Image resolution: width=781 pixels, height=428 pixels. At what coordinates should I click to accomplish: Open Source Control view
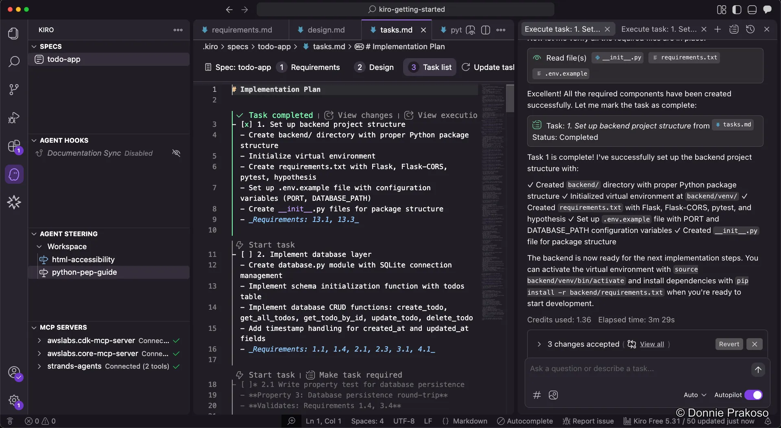coord(14,89)
